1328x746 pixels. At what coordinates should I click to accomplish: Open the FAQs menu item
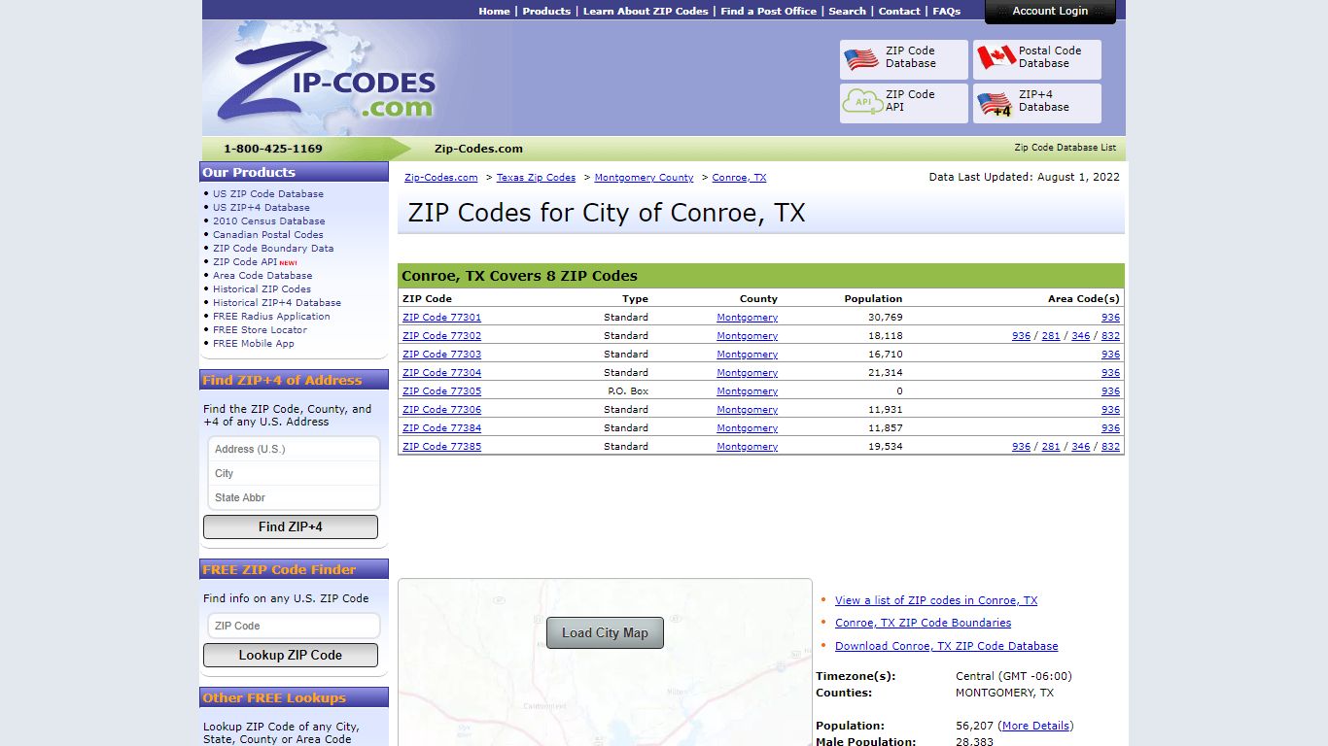click(x=946, y=12)
